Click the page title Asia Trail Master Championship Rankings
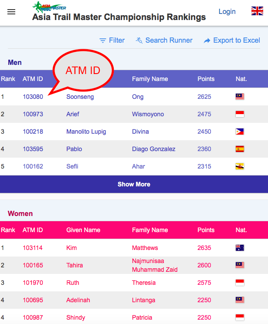Viewport: 268px width, 324px height. (119, 17)
